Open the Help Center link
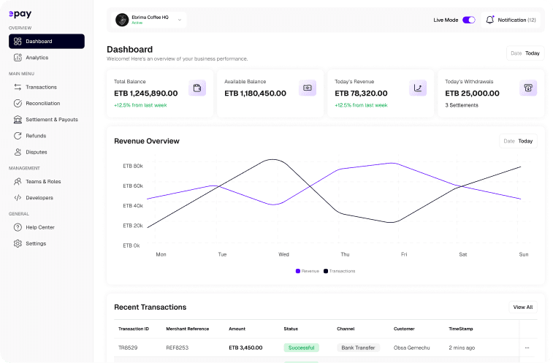This screenshot has height=363, width=553. pos(47,228)
